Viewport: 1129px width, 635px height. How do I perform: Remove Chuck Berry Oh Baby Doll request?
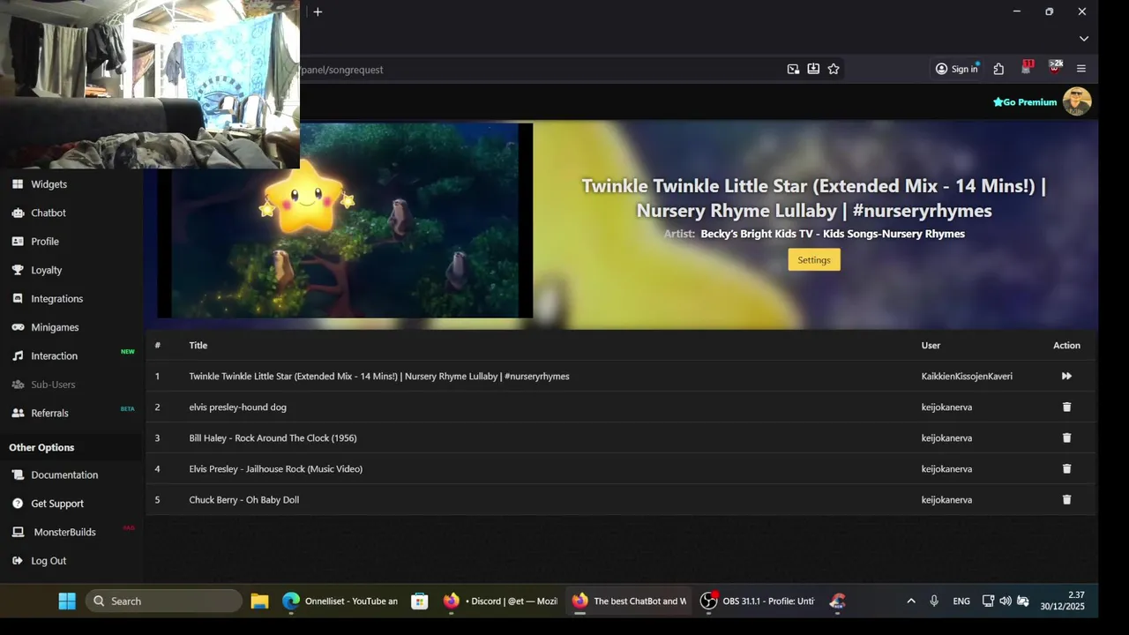1066,499
